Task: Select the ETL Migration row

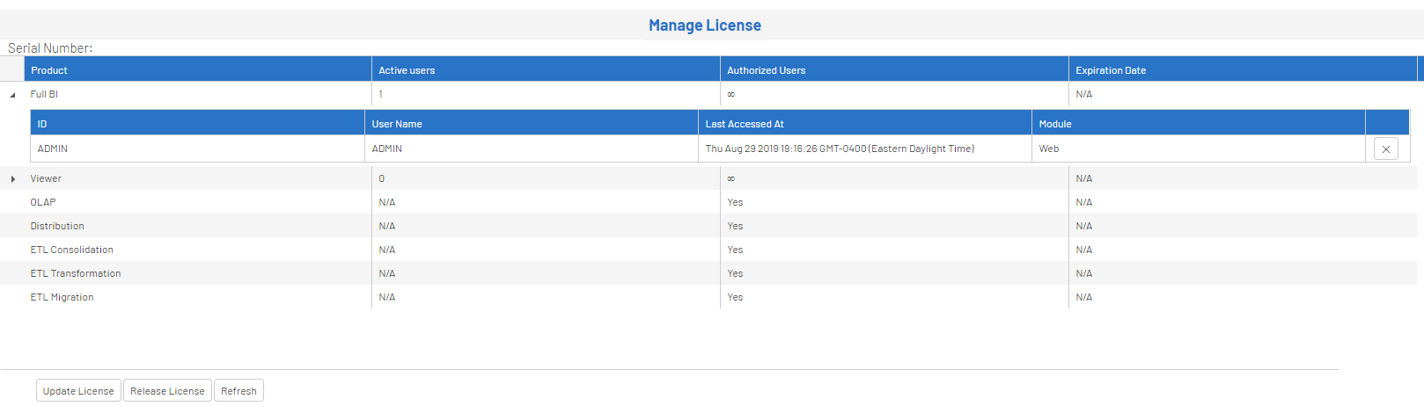Action: pos(62,297)
